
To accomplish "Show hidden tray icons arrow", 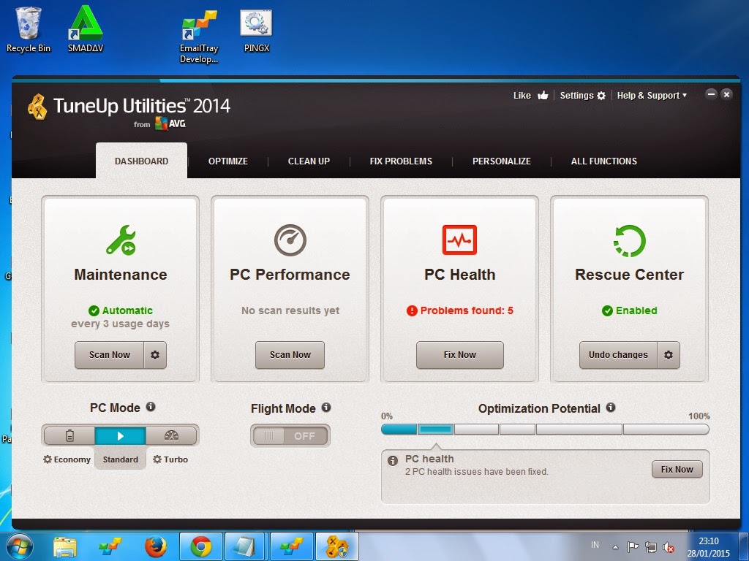I will 616,547.
